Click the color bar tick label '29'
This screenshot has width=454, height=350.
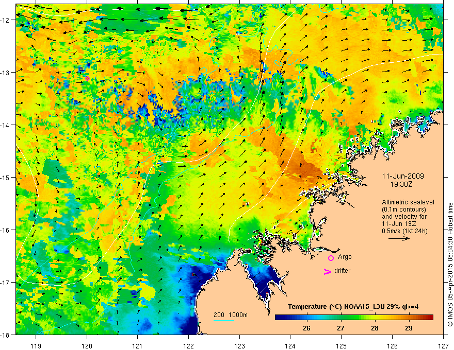click(x=409, y=328)
